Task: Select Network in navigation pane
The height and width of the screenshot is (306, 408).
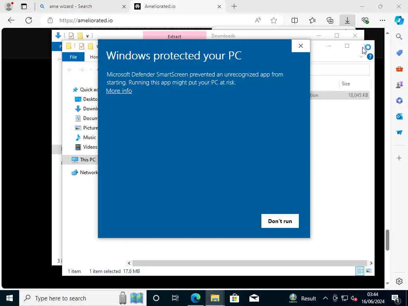Action: point(85,172)
